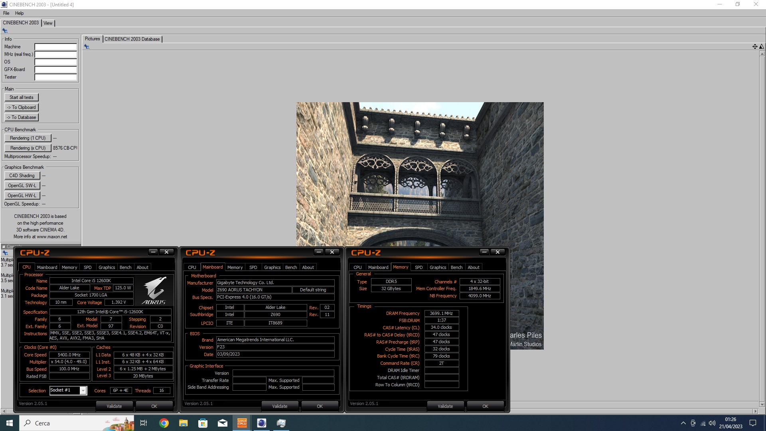Open the Help menu

coord(19,13)
